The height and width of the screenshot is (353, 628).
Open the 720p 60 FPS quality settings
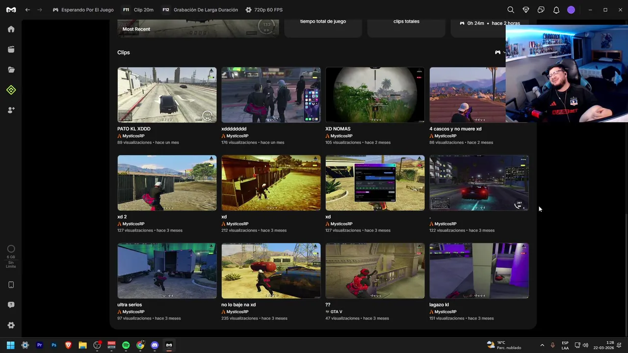[264, 10]
